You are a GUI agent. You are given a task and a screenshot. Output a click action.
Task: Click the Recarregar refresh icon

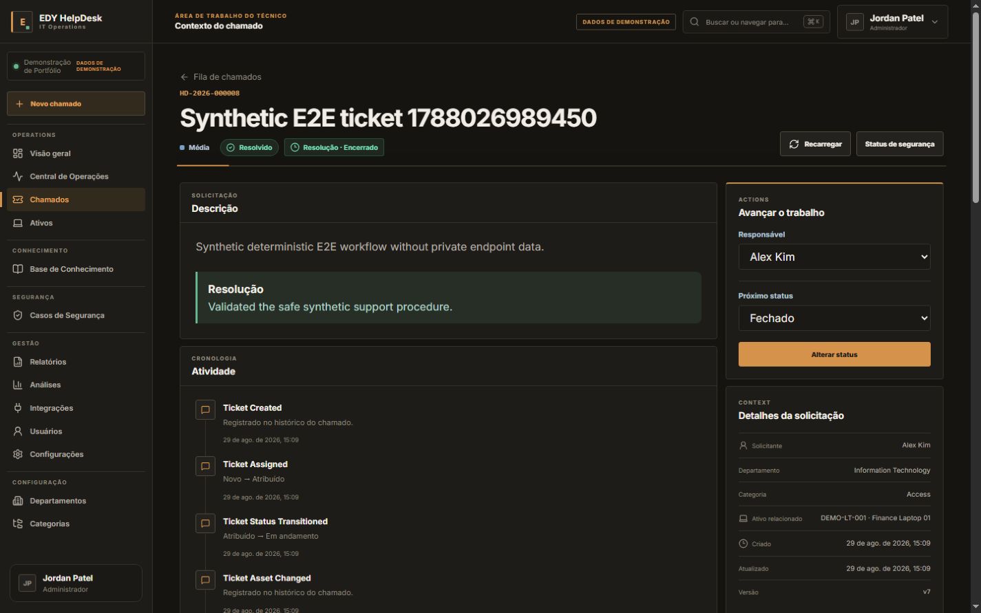[794, 144]
